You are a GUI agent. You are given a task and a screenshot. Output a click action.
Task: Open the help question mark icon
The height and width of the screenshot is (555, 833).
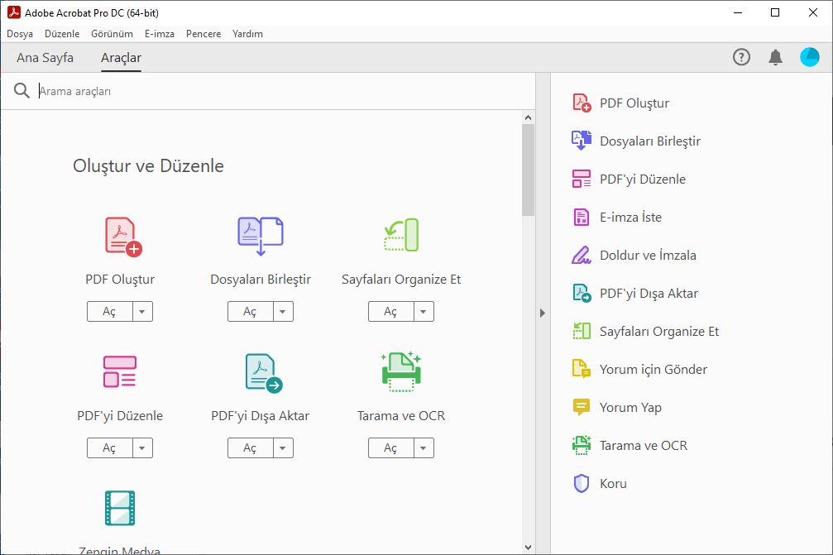point(742,57)
